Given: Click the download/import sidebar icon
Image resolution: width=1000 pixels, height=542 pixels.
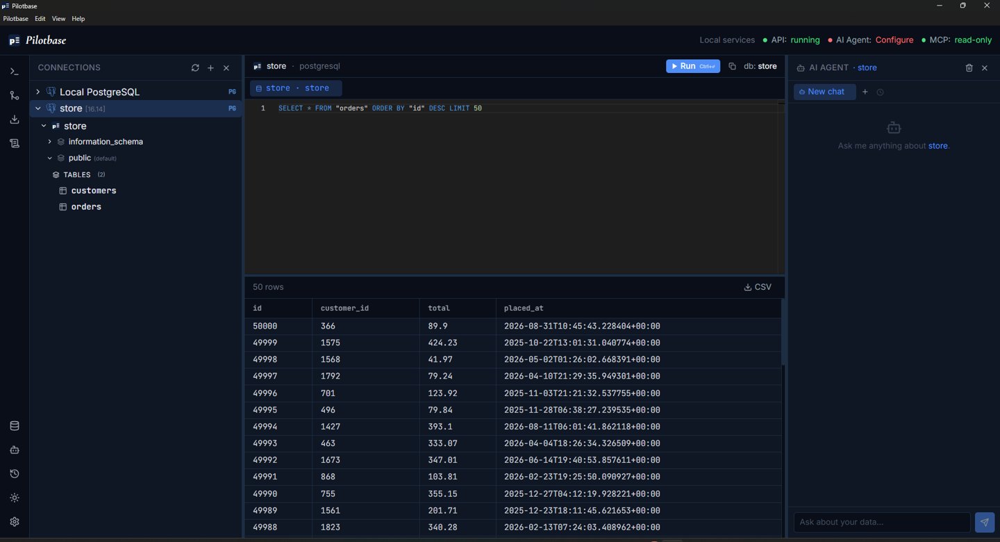Looking at the screenshot, I should pyautogui.click(x=14, y=120).
